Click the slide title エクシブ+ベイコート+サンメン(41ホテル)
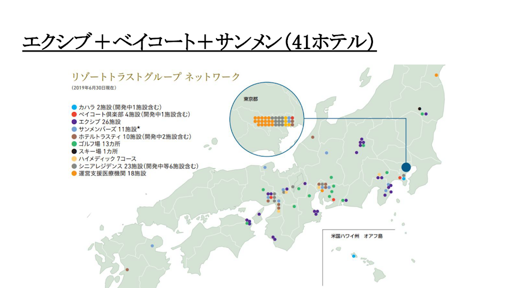Viewport: 512px width, 288px height. 199,42
